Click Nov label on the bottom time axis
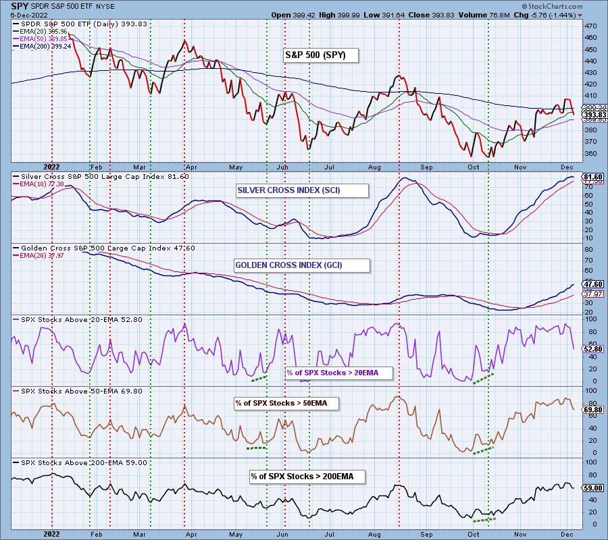 click(520, 534)
